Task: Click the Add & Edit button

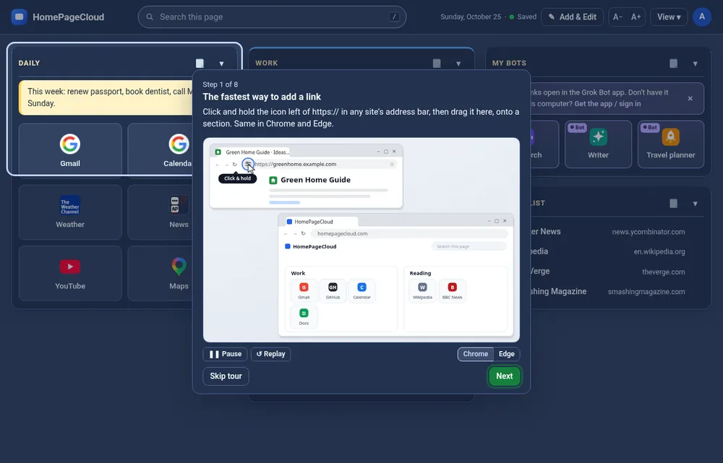Action: point(572,17)
